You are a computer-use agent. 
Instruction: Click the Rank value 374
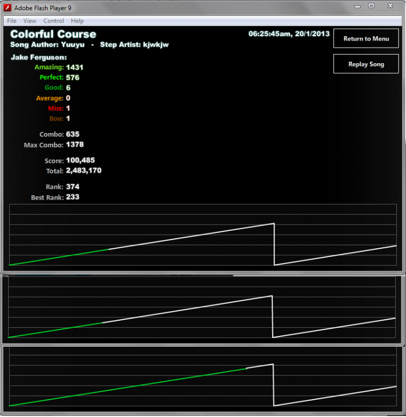click(x=73, y=187)
